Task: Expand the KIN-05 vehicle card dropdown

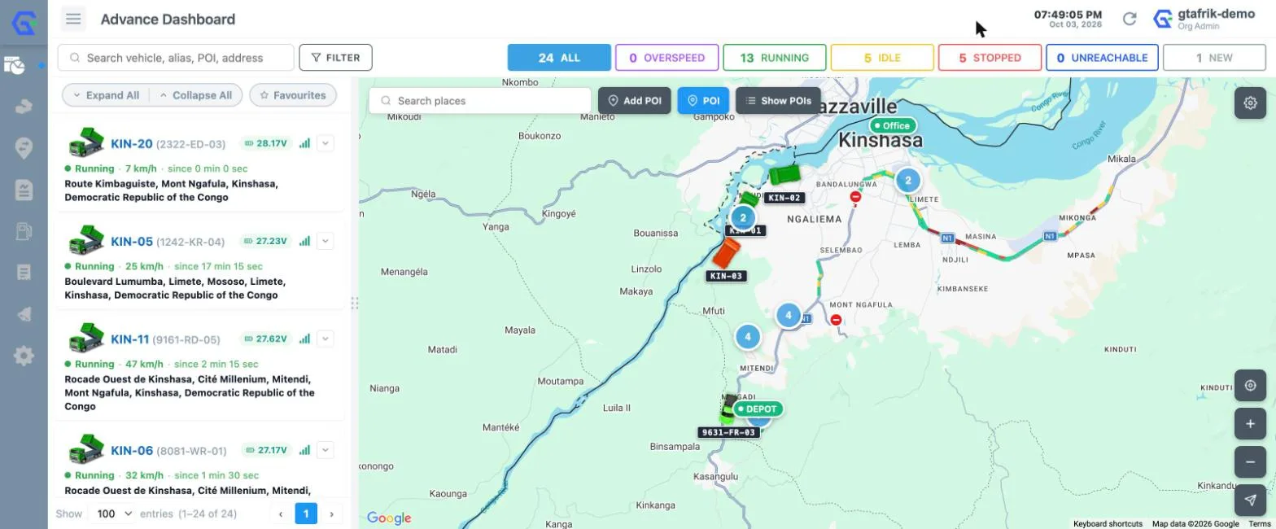Action: point(325,241)
